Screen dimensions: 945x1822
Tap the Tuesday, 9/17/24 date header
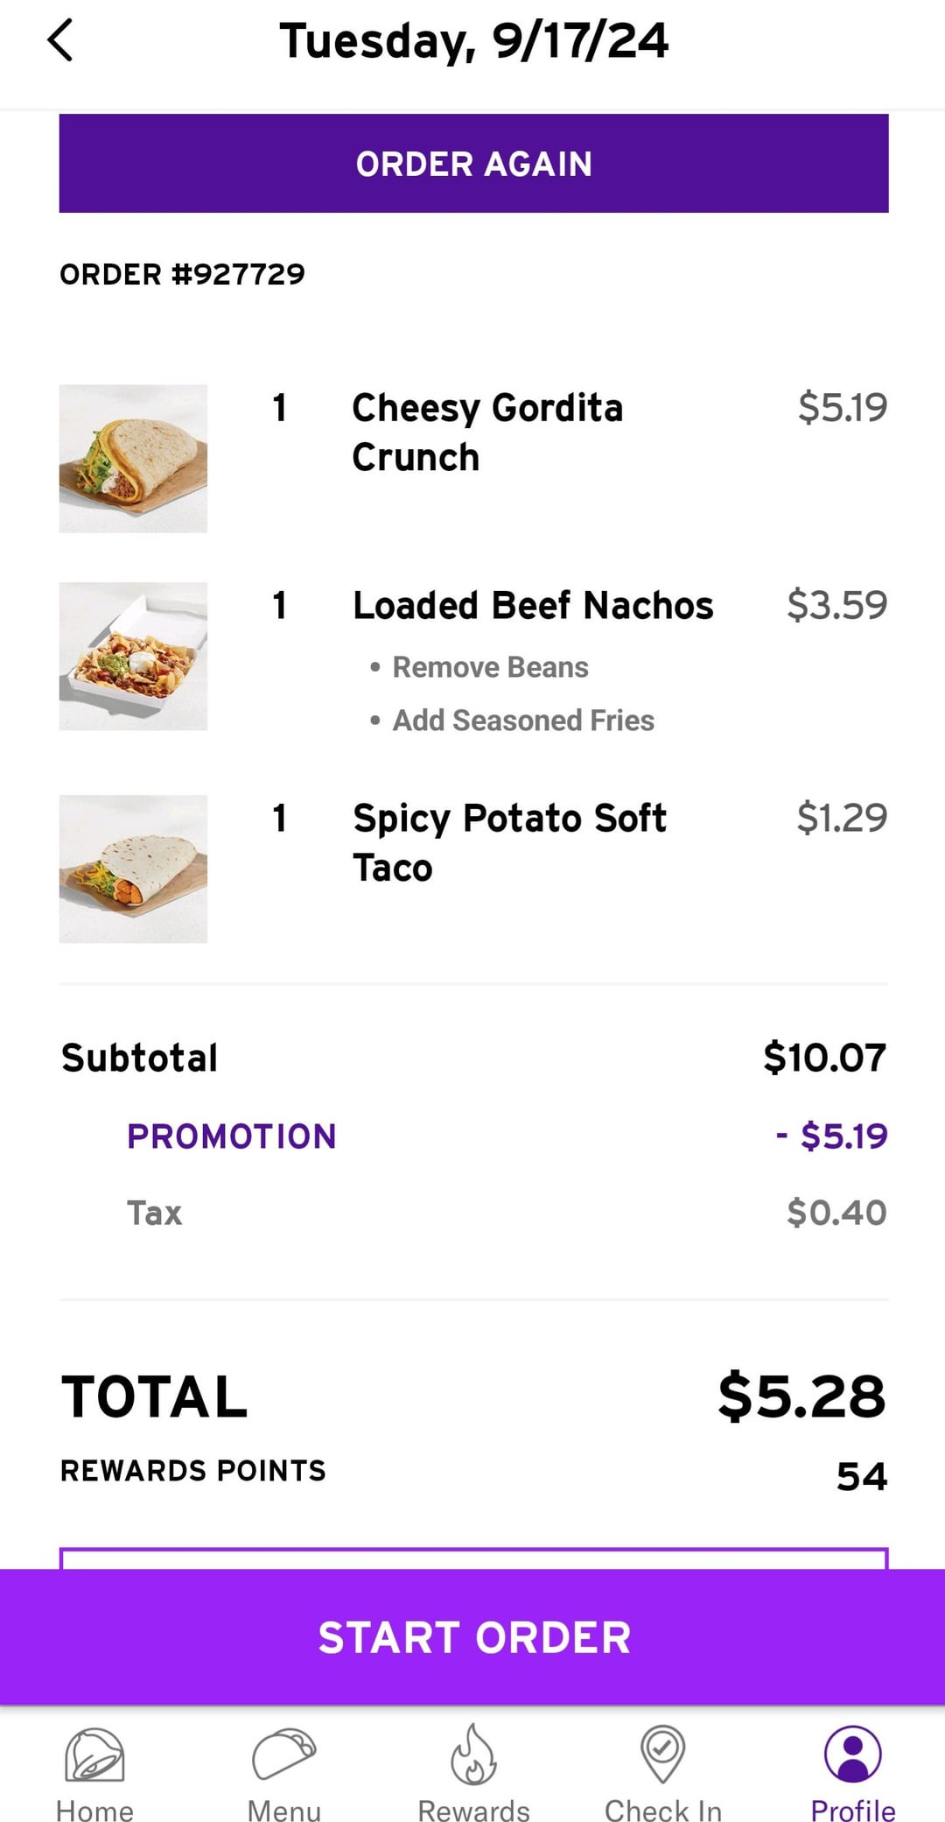click(473, 41)
